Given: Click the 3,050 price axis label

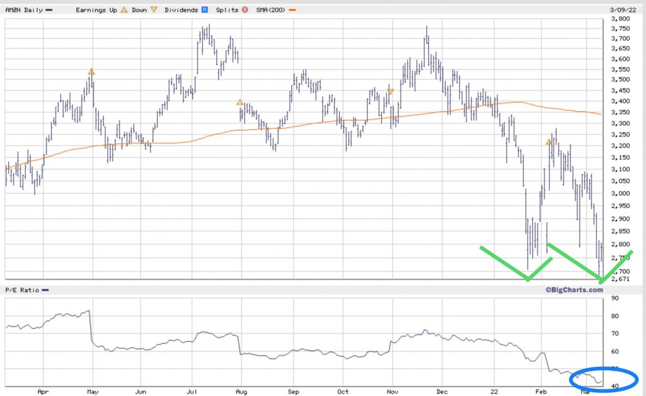Looking at the screenshot, I should [620, 181].
